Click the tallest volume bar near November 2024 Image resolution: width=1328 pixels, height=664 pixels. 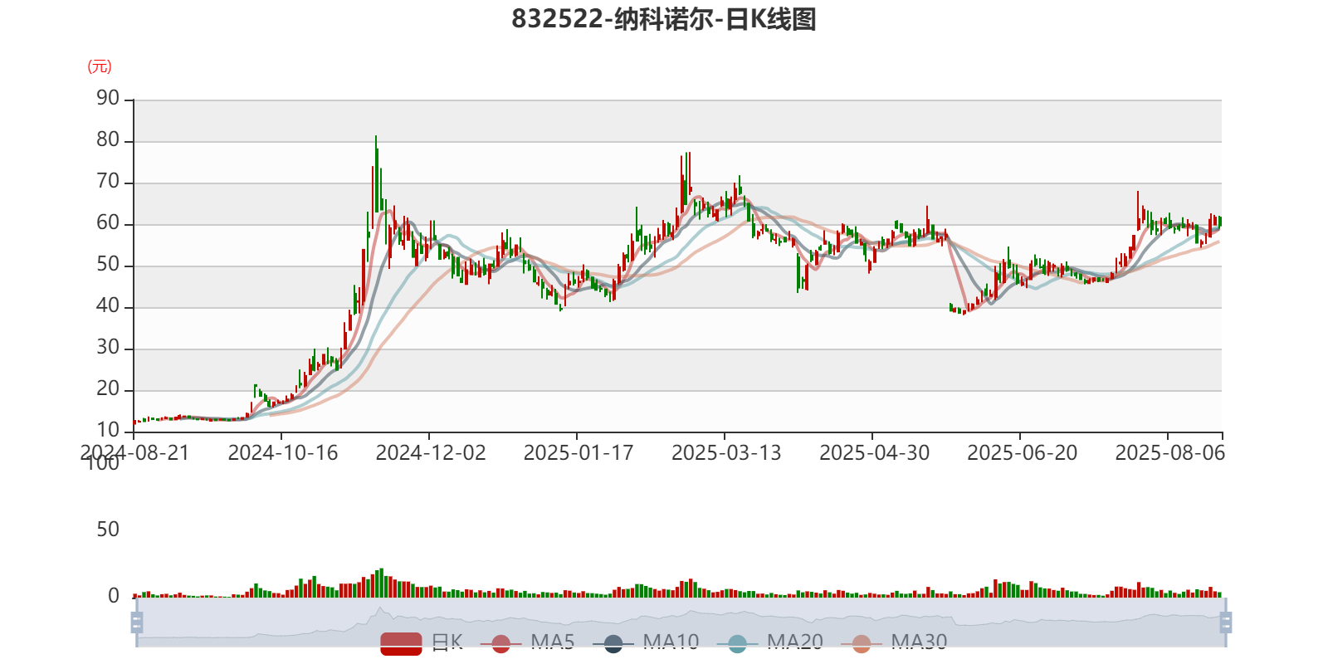(381, 583)
